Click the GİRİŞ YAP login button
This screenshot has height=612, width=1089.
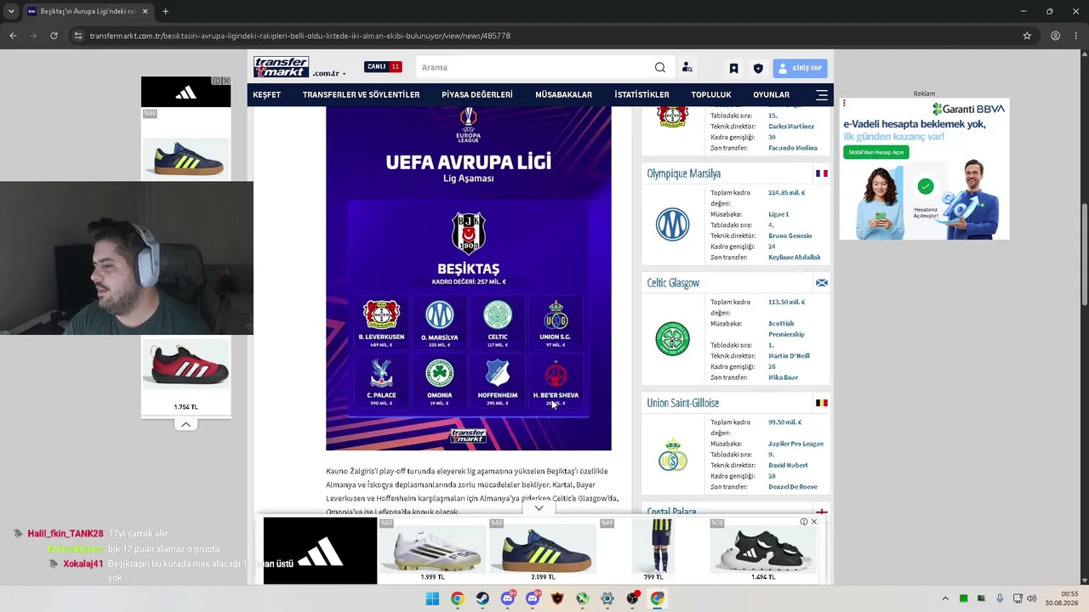click(801, 68)
